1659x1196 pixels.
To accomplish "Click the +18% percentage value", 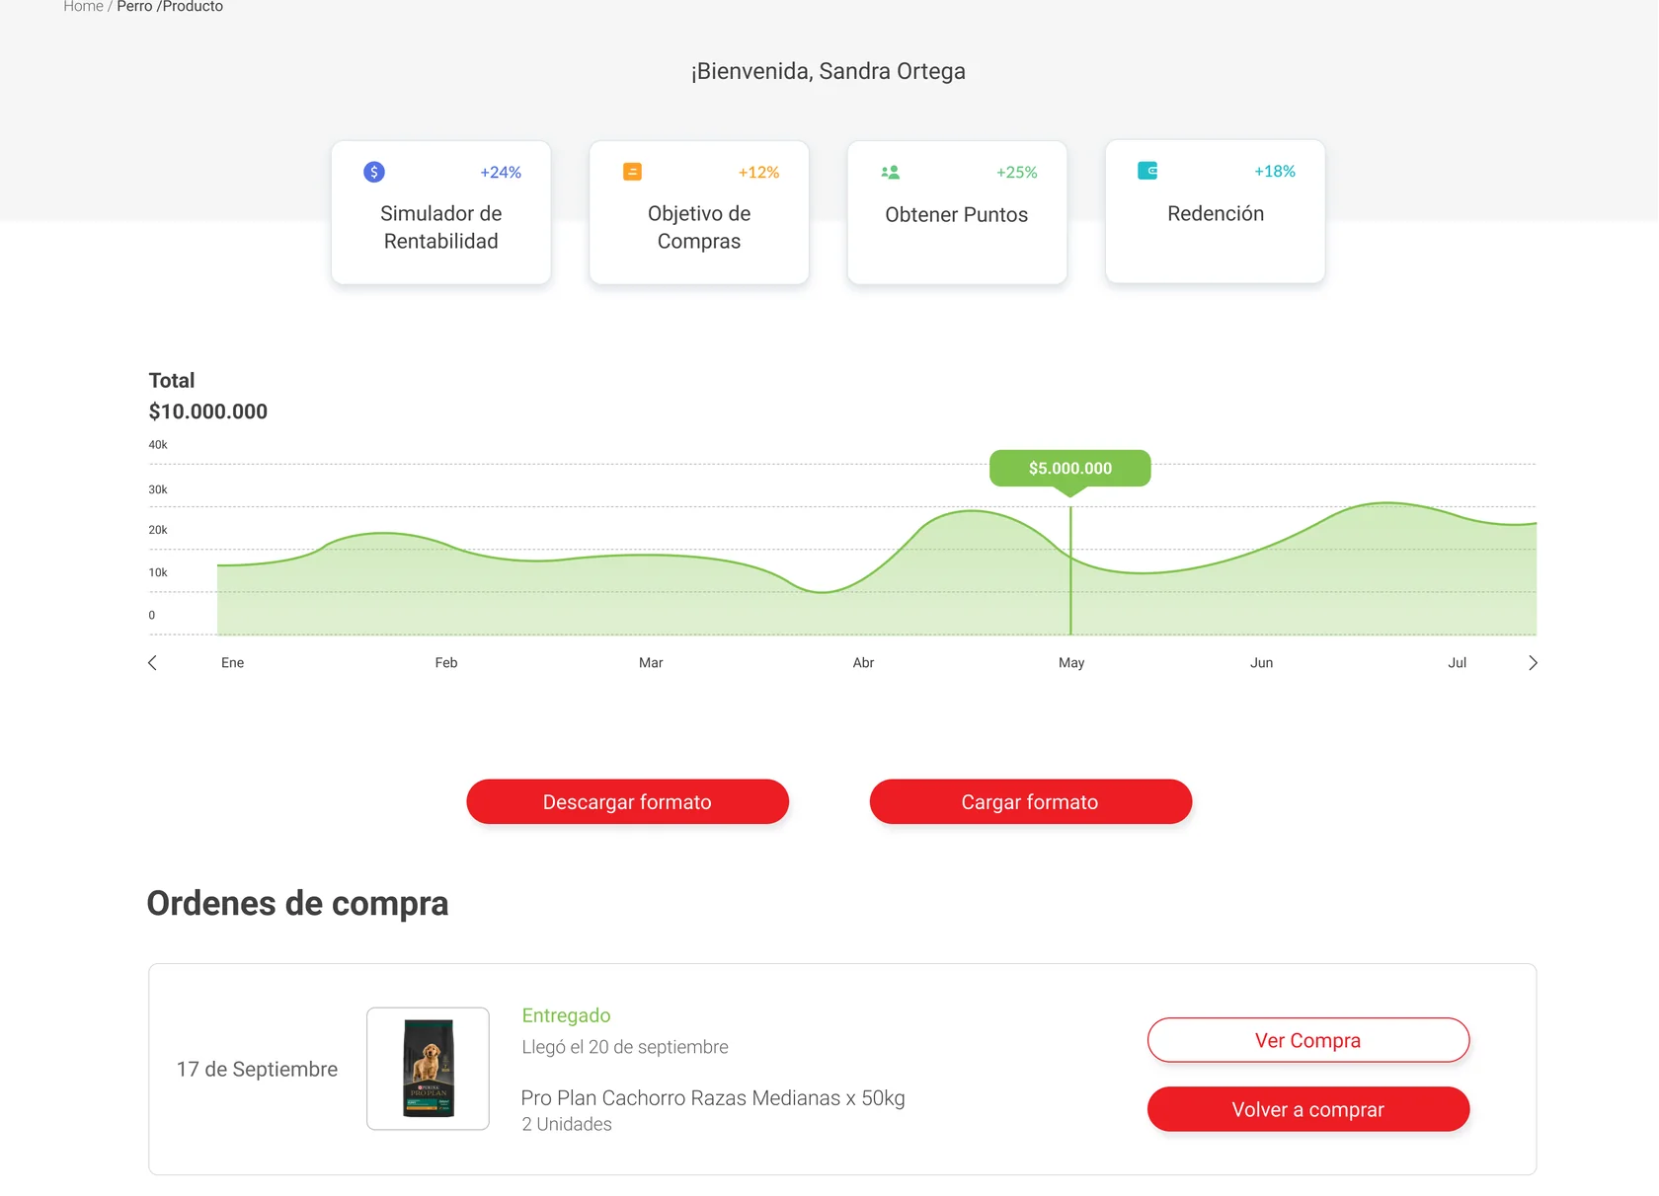I will pos(1275,171).
